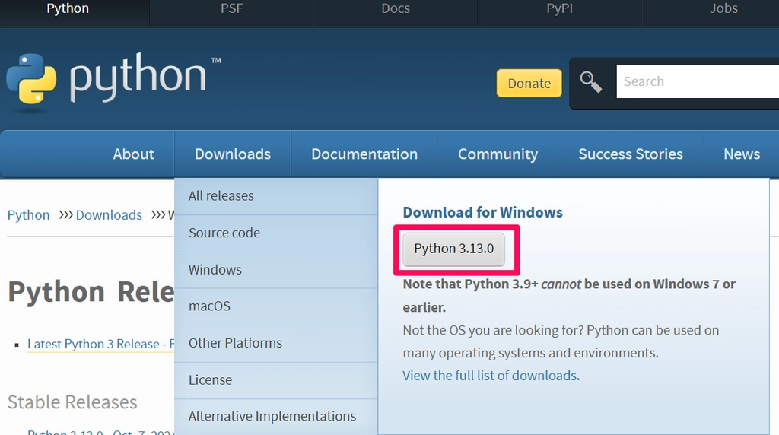The image size is (779, 435).
Task: Open View the full list of downloads link
Action: (490, 376)
